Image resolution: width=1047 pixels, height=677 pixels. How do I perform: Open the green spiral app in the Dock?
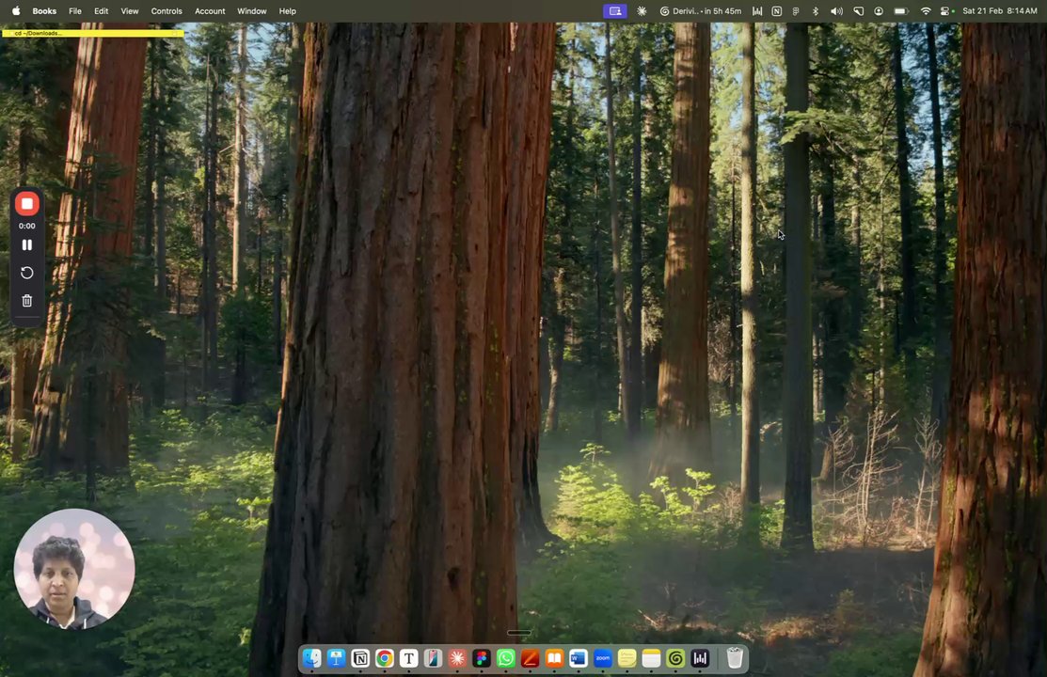(675, 658)
